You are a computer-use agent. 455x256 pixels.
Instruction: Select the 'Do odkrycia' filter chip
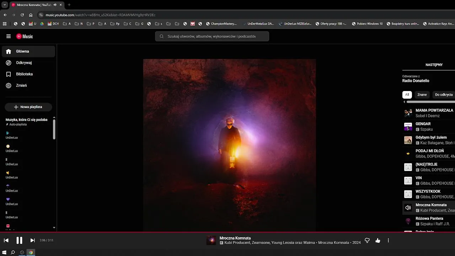444,95
